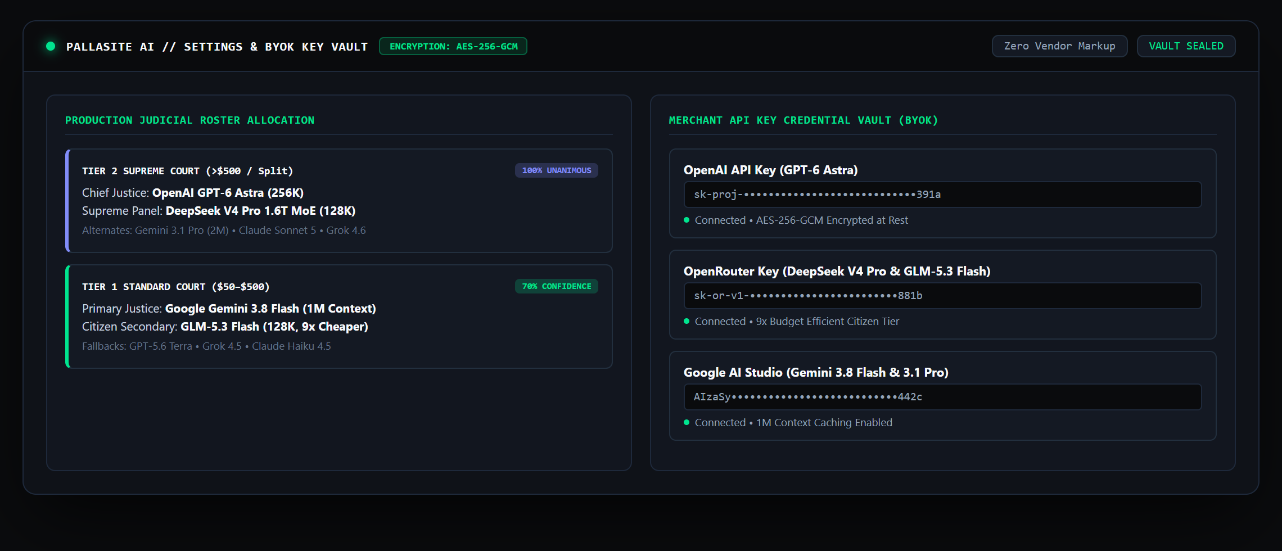
Task: Click the green dot beside 1M Context Caching Enabled
Action: 687,422
